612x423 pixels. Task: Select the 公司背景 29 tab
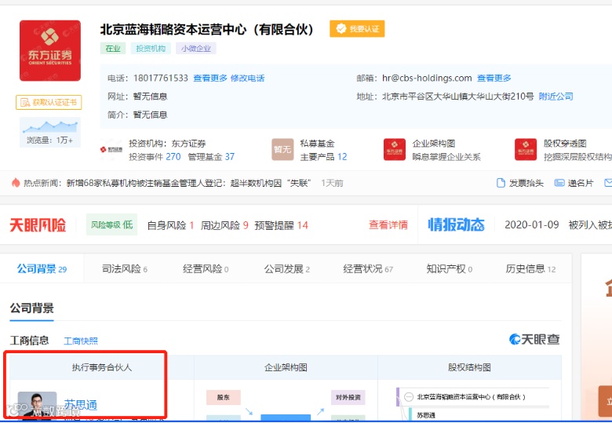(x=42, y=269)
